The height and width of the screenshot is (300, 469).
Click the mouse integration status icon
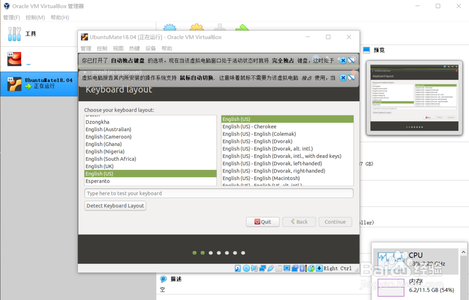tap(311, 268)
